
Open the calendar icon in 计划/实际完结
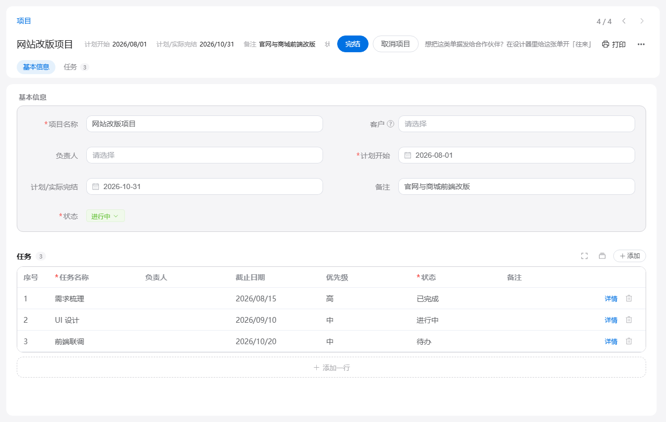click(96, 186)
